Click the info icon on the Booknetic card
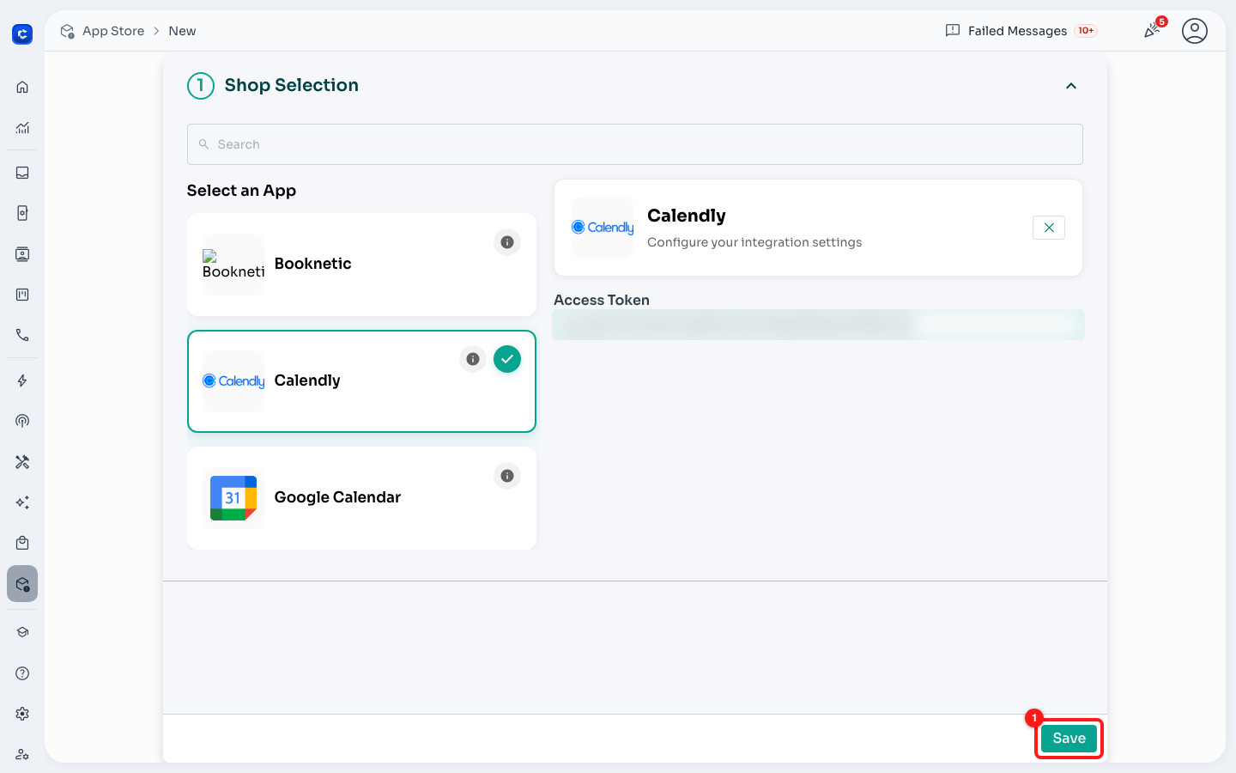The height and width of the screenshot is (773, 1236). click(x=507, y=242)
